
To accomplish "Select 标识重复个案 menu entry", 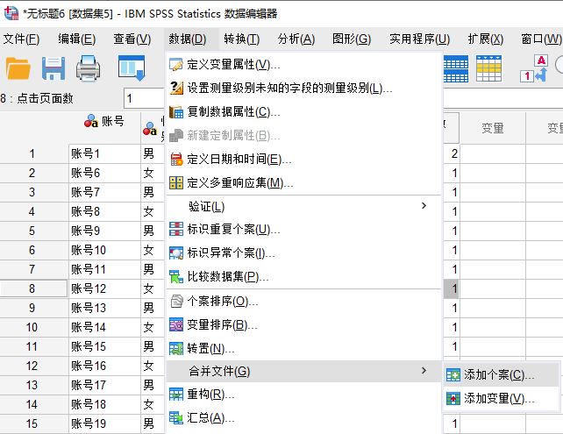I will 233,230.
